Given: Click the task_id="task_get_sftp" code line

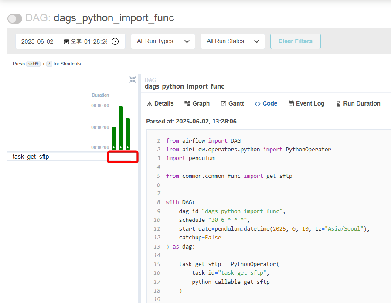Looking at the screenshot, I should pyautogui.click(x=231, y=273).
